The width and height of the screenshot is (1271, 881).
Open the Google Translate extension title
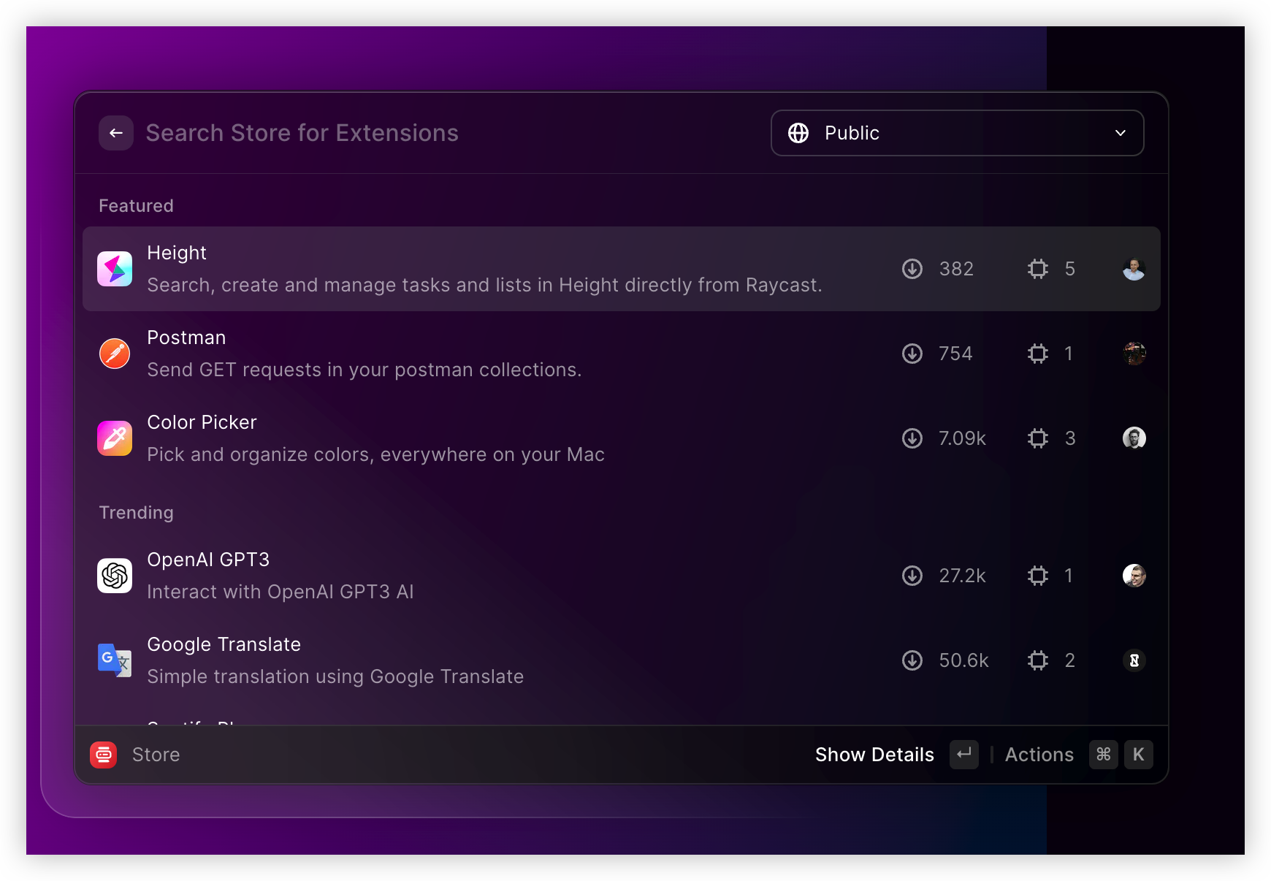[x=224, y=644]
